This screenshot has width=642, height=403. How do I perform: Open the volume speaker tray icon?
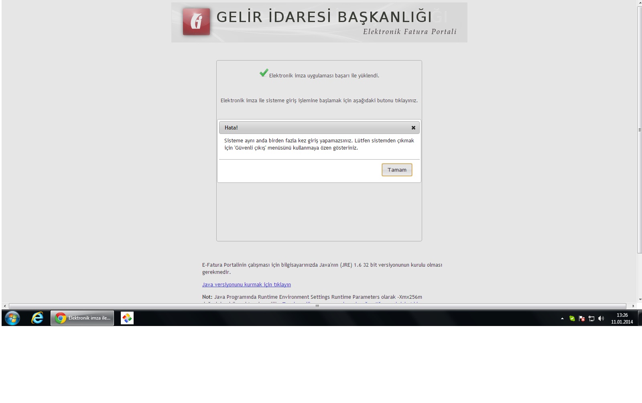(601, 318)
